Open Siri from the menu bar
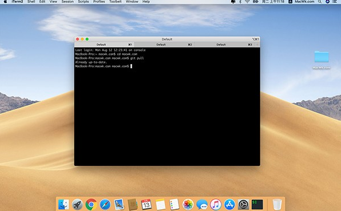Image resolution: width=341 pixels, height=211 pixels. pyautogui.click(x=327, y=2)
